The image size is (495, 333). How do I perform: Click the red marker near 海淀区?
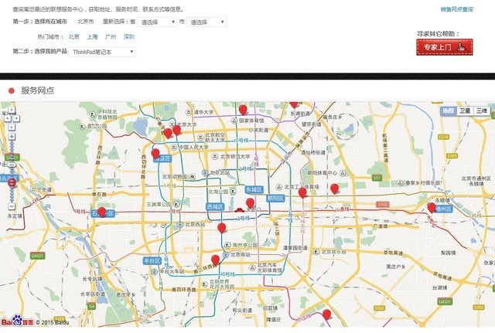pyautogui.click(x=155, y=153)
